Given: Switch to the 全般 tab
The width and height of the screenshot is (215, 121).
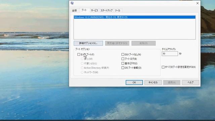Looking at the screenshot, I should click(x=75, y=10).
